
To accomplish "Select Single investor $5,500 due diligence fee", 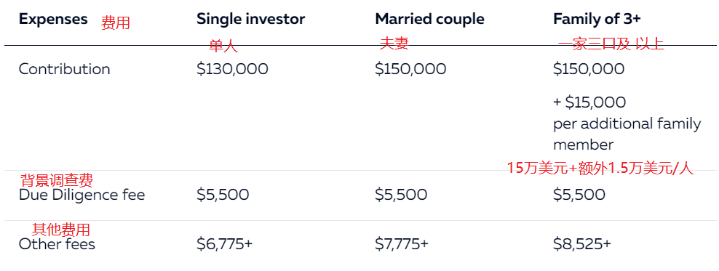I will (223, 195).
